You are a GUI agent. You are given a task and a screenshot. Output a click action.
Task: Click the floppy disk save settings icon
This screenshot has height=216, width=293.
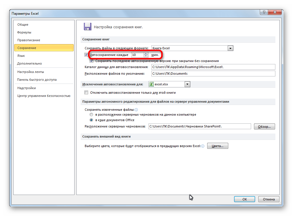[x=88, y=27]
